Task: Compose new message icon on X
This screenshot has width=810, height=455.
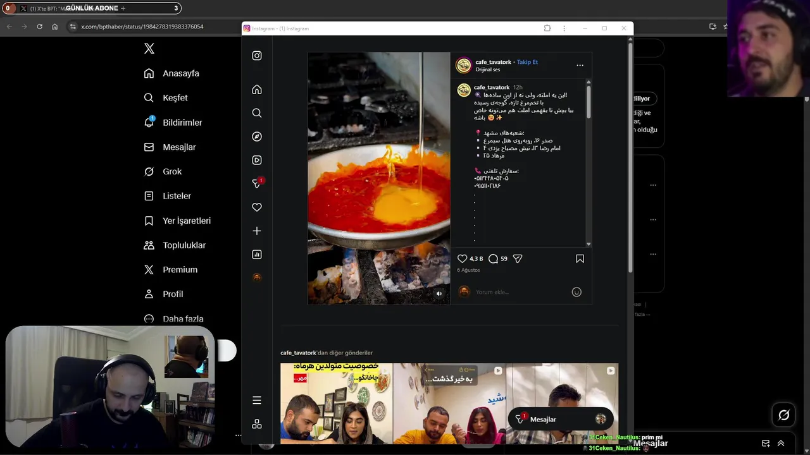Action: (766, 444)
